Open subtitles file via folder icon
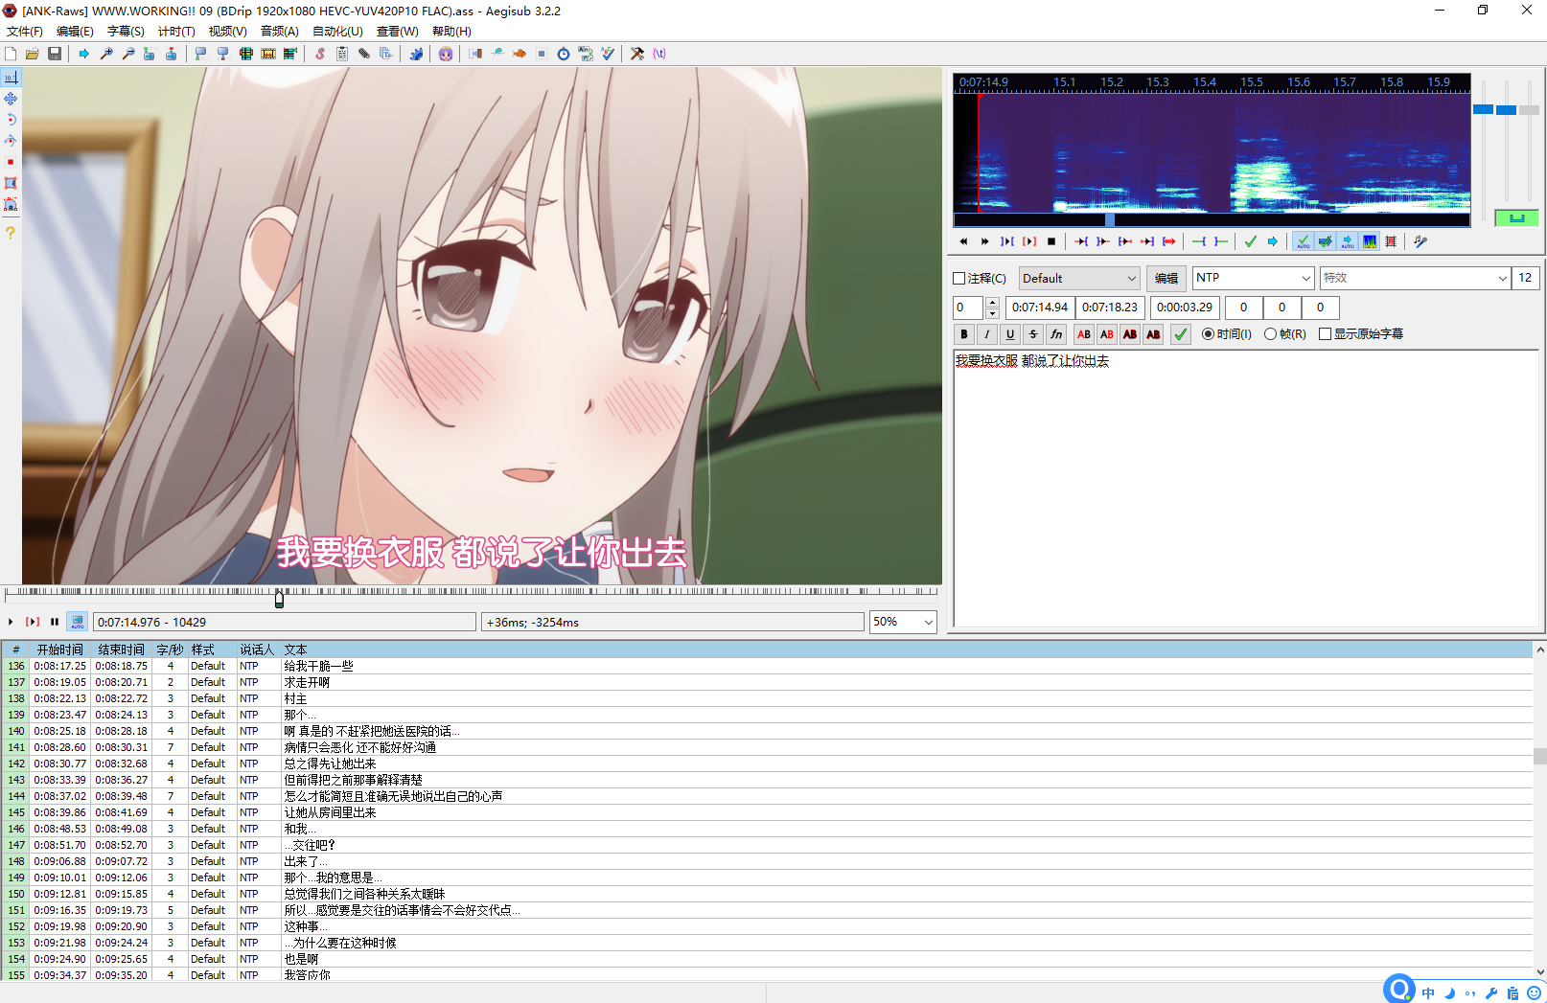 33,54
